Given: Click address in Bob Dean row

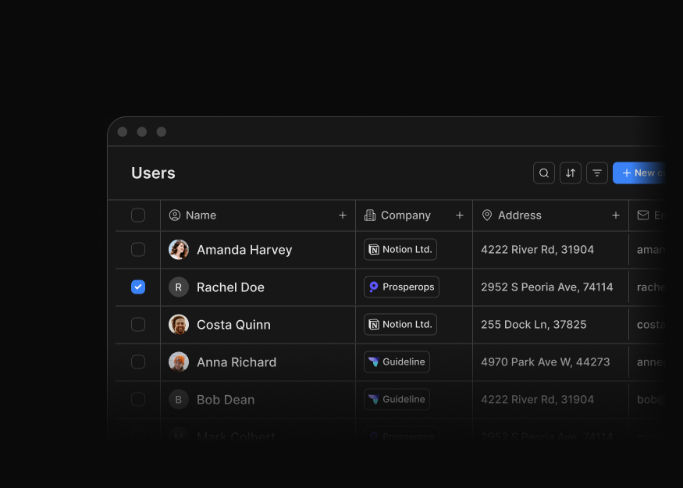Looking at the screenshot, I should coord(537,400).
